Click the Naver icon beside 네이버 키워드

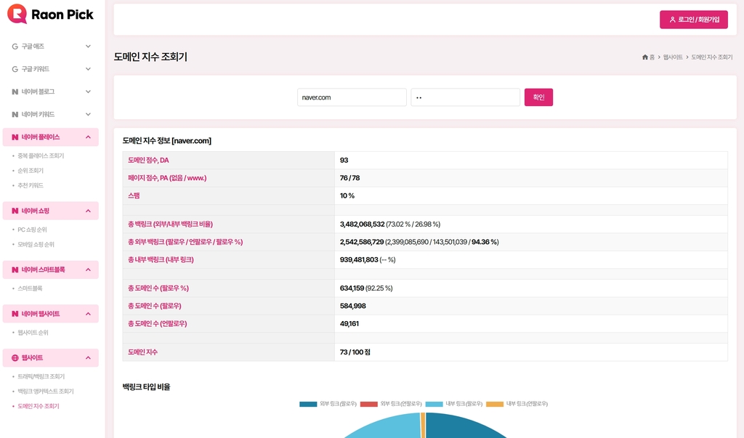click(15, 114)
